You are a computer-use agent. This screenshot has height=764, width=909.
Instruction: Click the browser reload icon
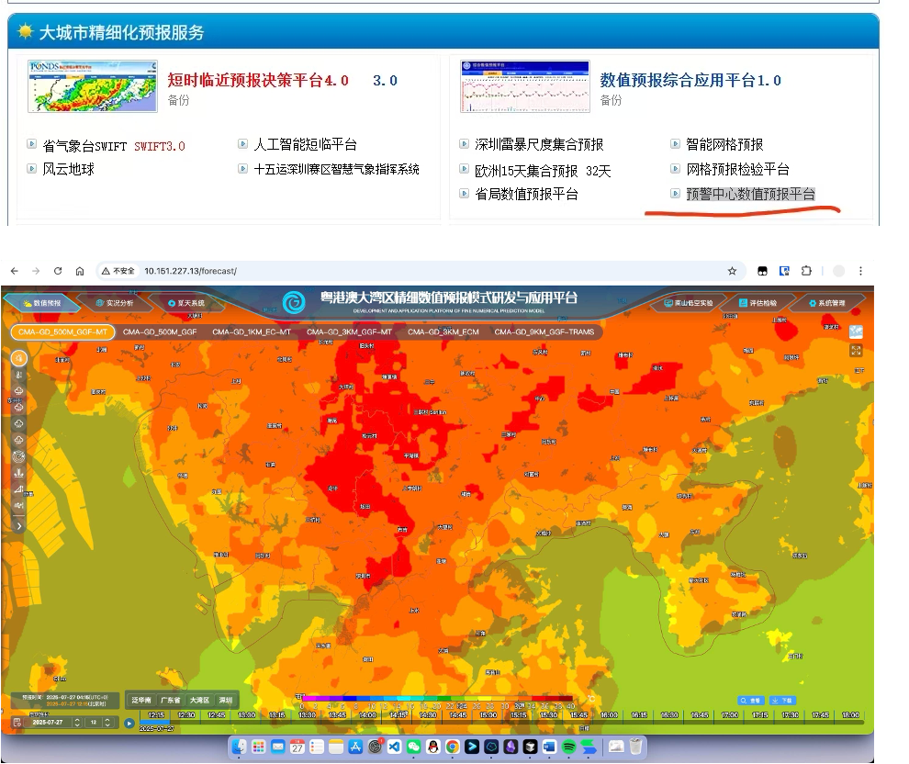(x=58, y=272)
